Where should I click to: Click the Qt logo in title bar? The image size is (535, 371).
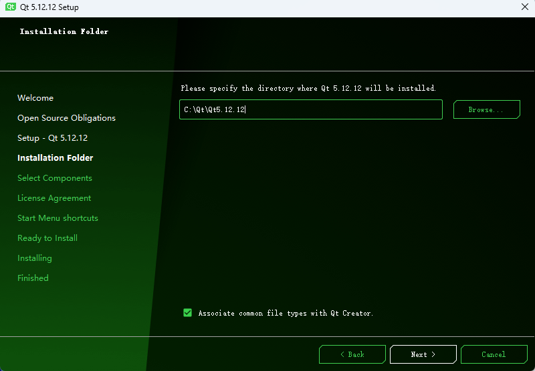click(x=11, y=7)
